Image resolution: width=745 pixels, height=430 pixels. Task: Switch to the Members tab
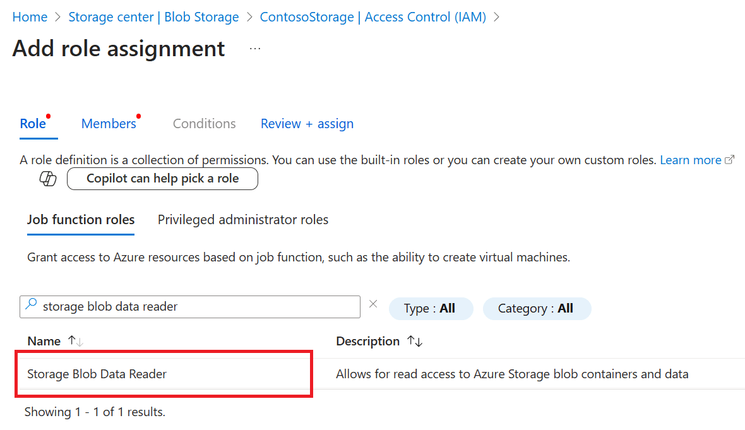(x=109, y=124)
